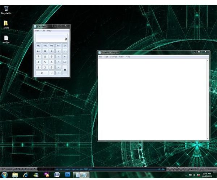This screenshot has height=180, width=217.
Task: Click the plus key on Calculator
Action: pyautogui.click(x=58, y=73)
